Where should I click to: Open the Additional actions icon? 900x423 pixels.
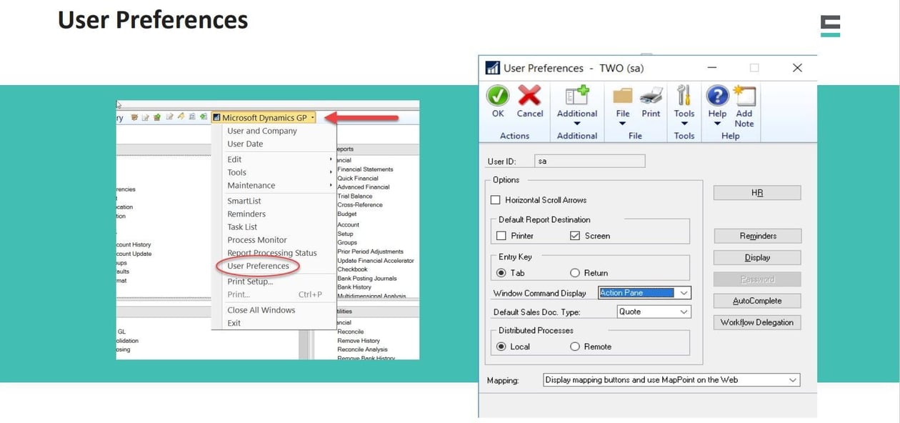click(x=576, y=96)
